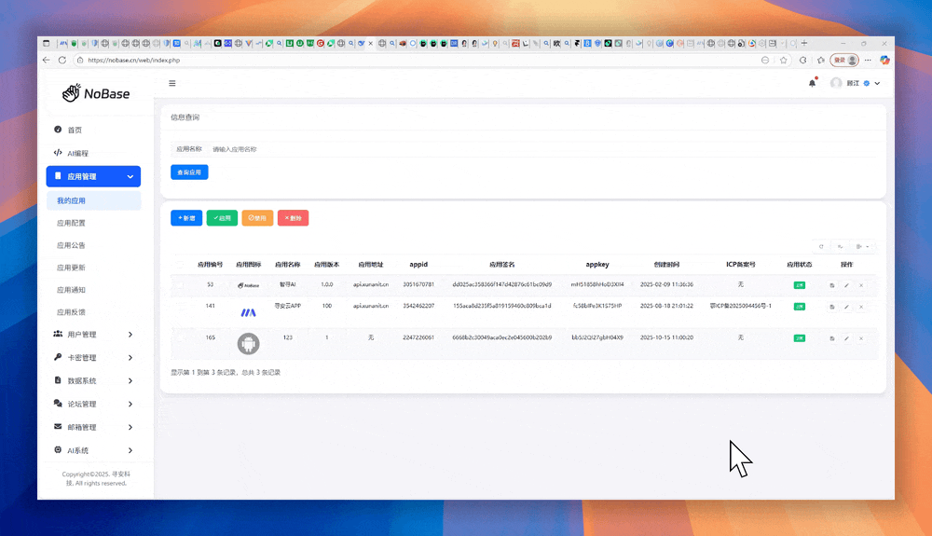932x536 pixels.
Task: Open 应用配置 in the sidebar
Action: pos(72,223)
